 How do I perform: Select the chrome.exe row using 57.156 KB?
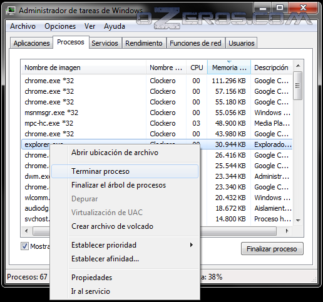pos(156,91)
